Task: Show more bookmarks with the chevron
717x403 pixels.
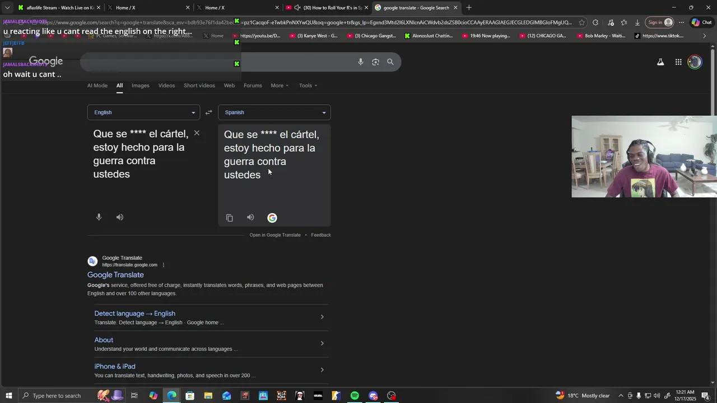Action: click(x=705, y=36)
